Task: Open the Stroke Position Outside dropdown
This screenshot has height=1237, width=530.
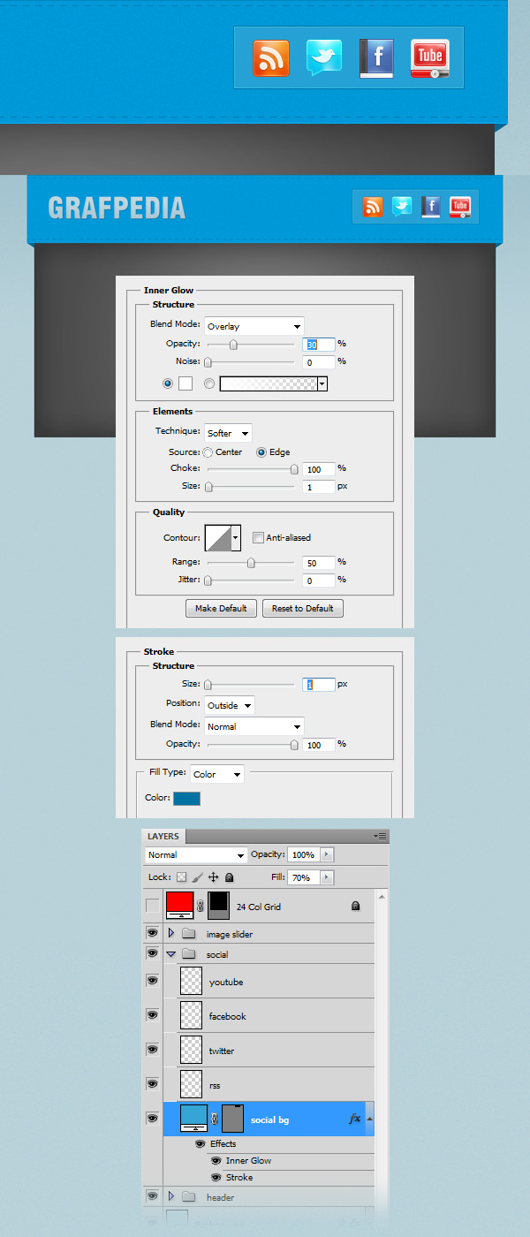Action: pyautogui.click(x=230, y=705)
